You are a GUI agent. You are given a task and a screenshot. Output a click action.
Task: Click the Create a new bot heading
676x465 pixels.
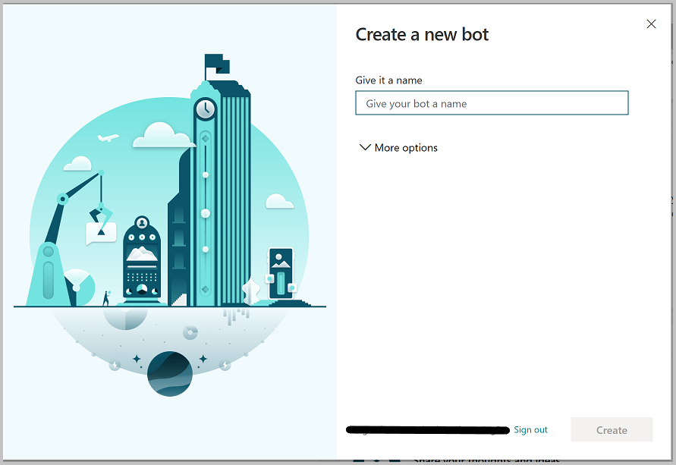click(422, 34)
